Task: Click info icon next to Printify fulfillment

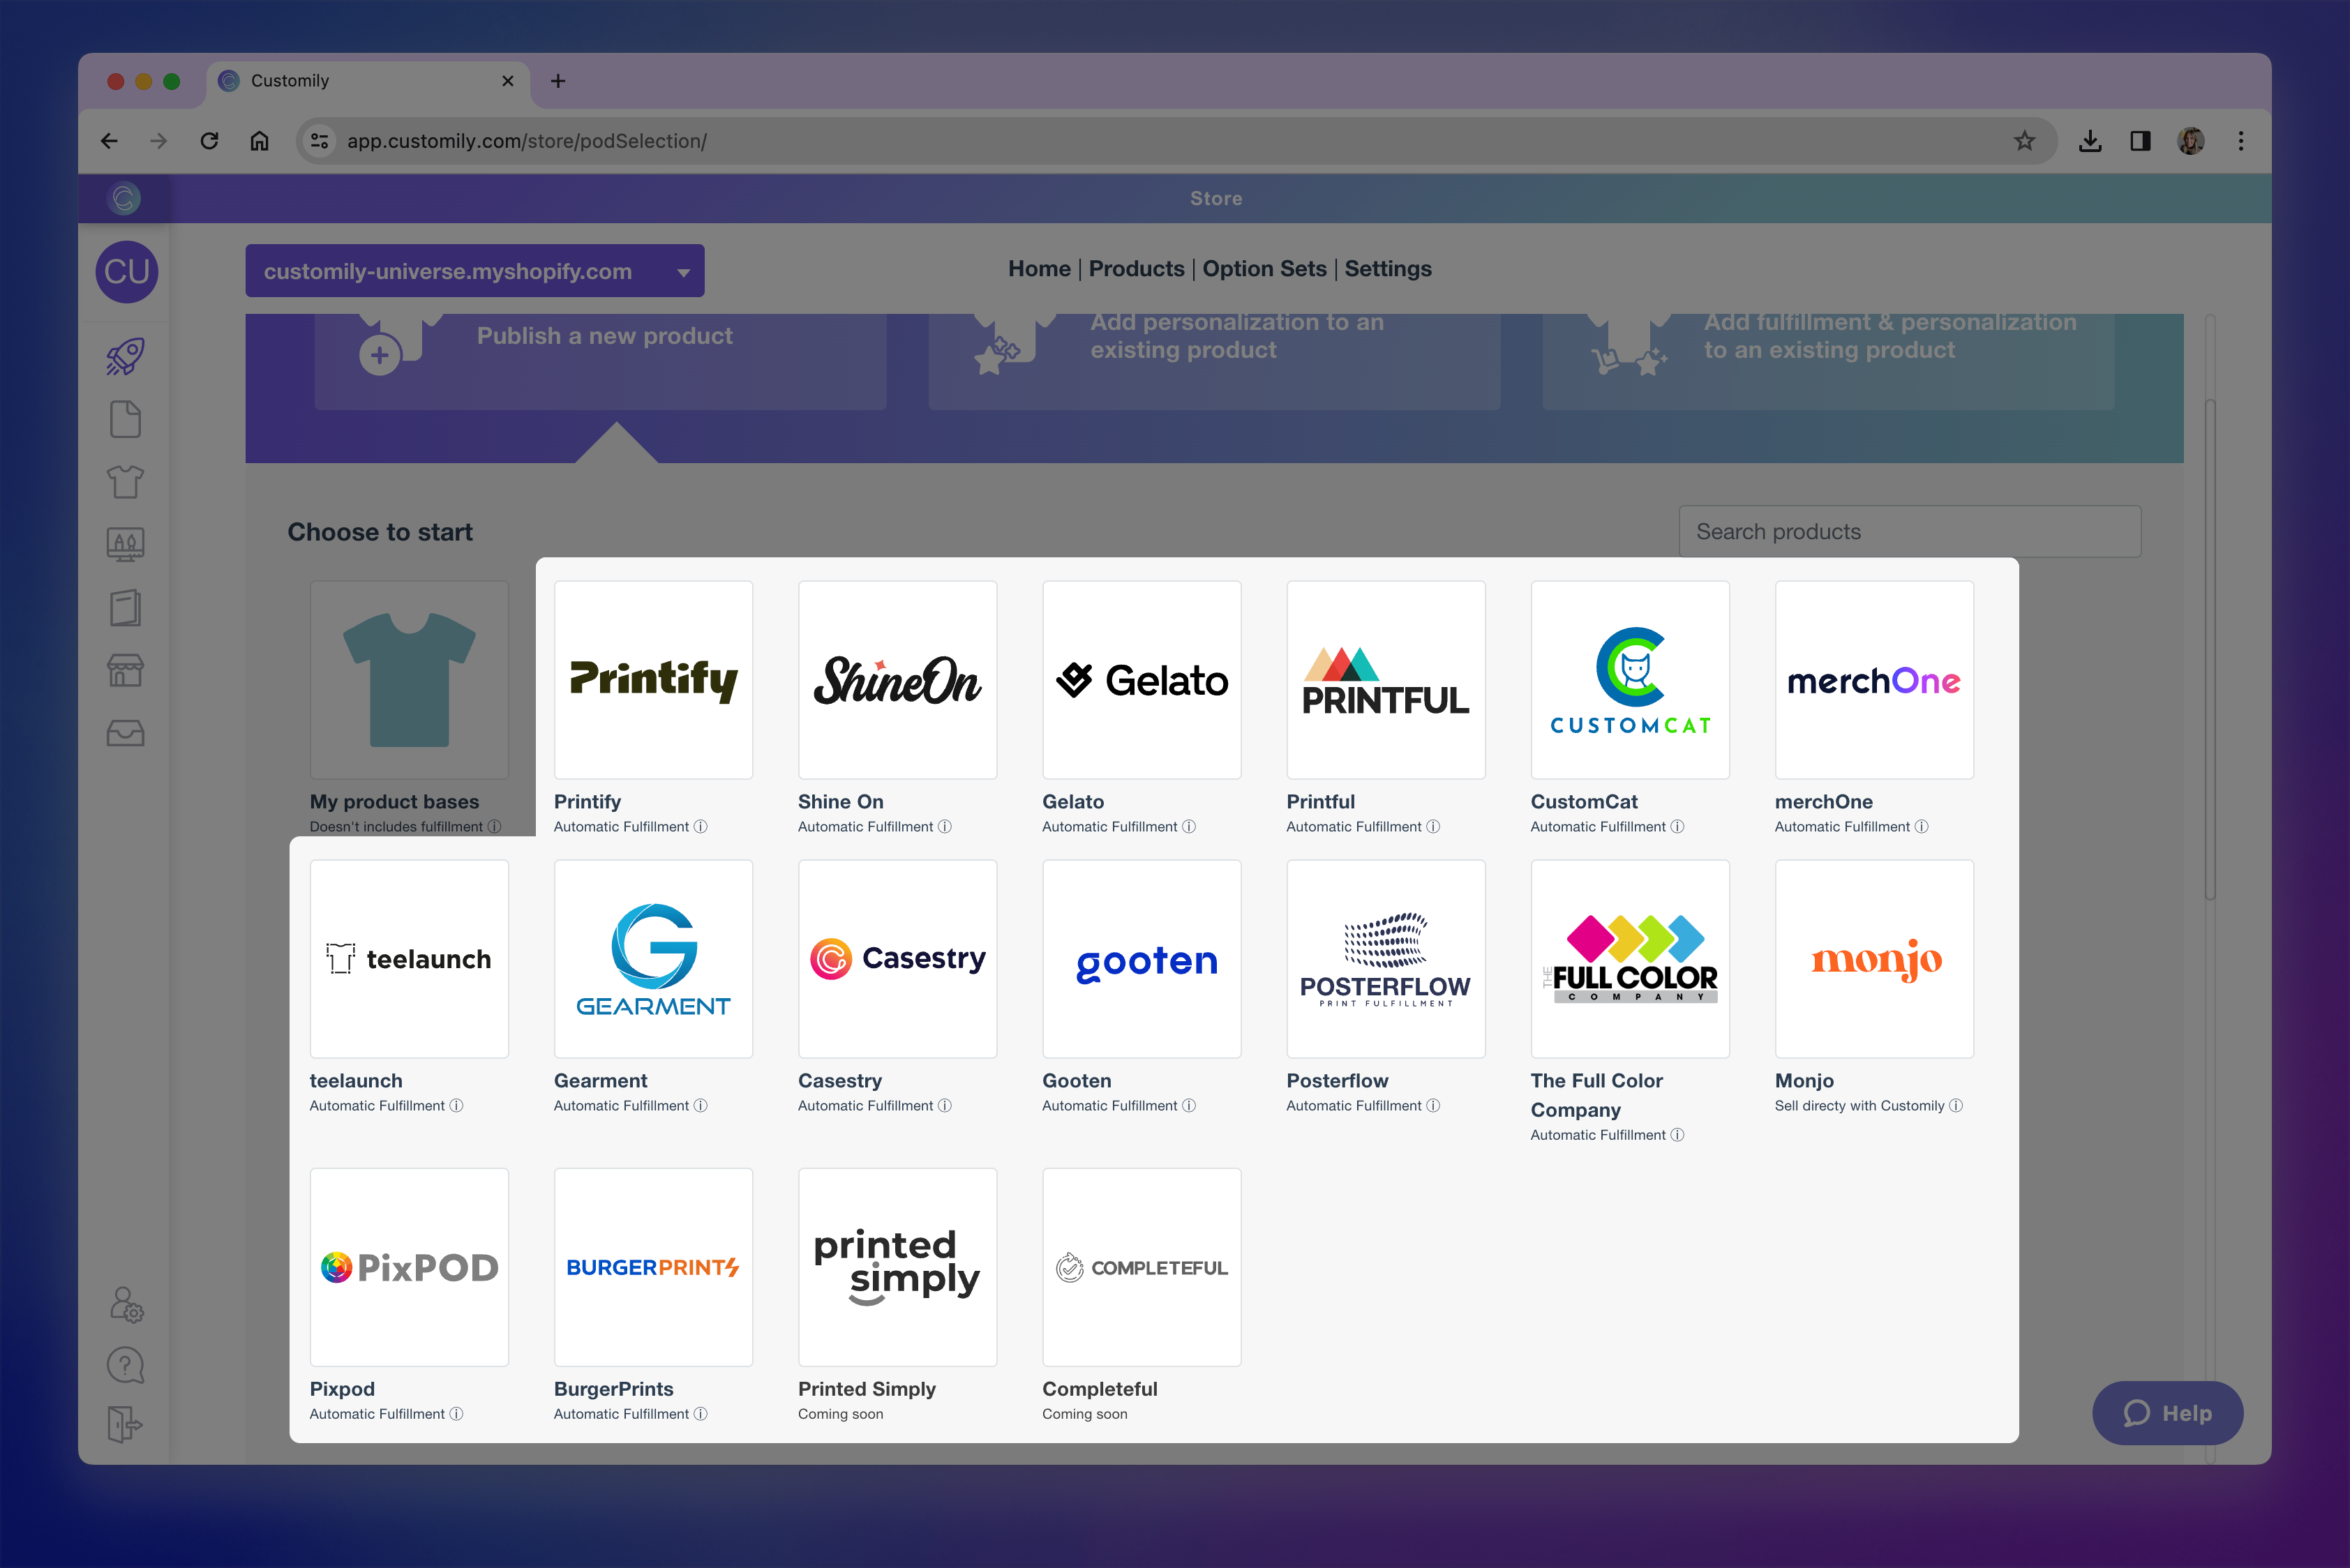Action: [x=701, y=827]
